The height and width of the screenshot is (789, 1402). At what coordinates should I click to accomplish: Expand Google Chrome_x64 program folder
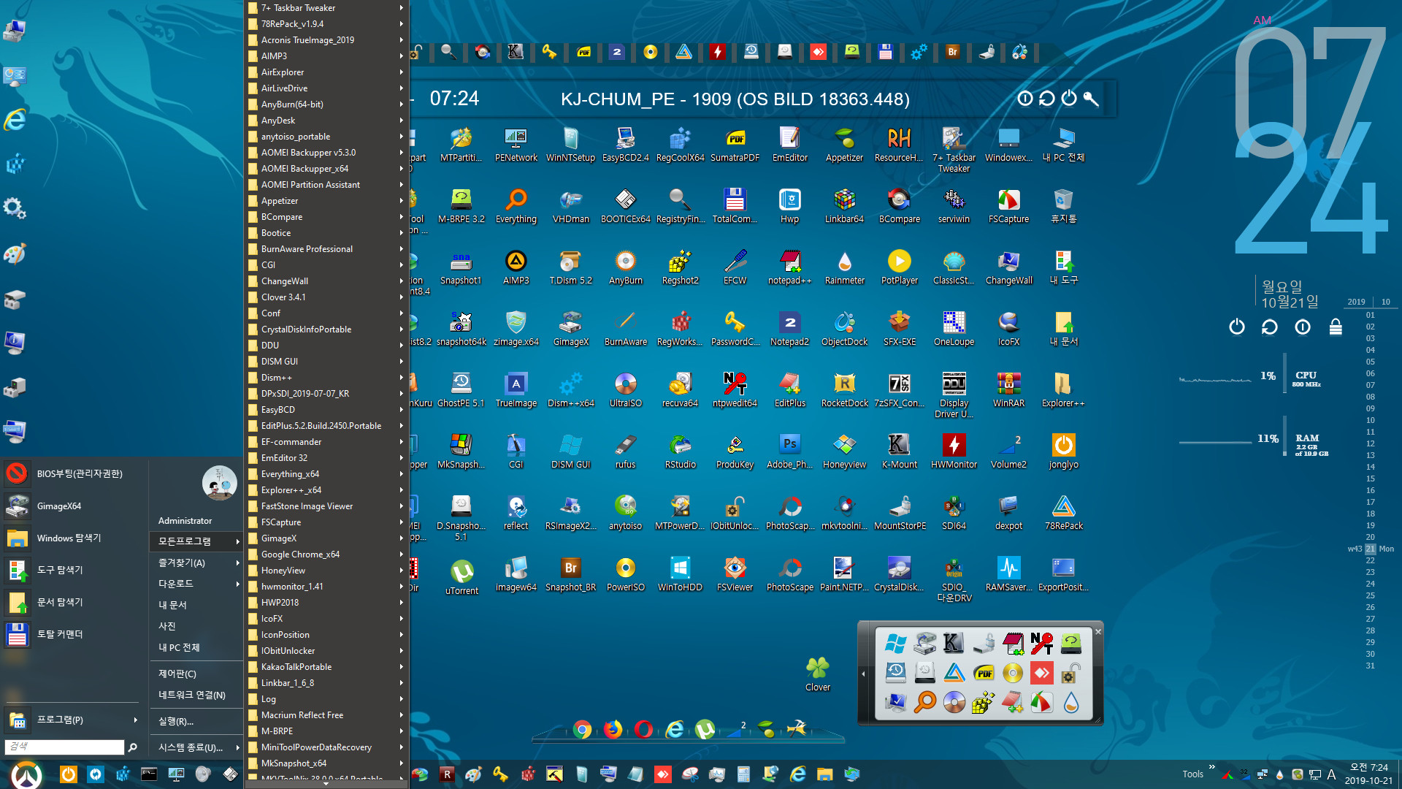point(326,554)
